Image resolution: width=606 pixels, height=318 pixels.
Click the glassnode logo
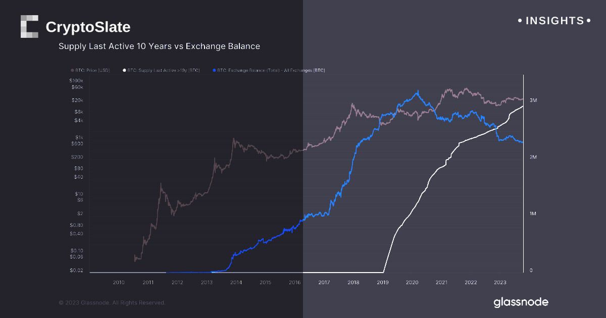(521, 302)
